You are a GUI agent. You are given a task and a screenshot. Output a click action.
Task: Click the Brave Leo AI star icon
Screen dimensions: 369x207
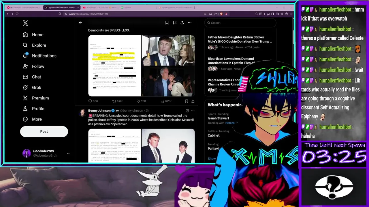point(282,14)
